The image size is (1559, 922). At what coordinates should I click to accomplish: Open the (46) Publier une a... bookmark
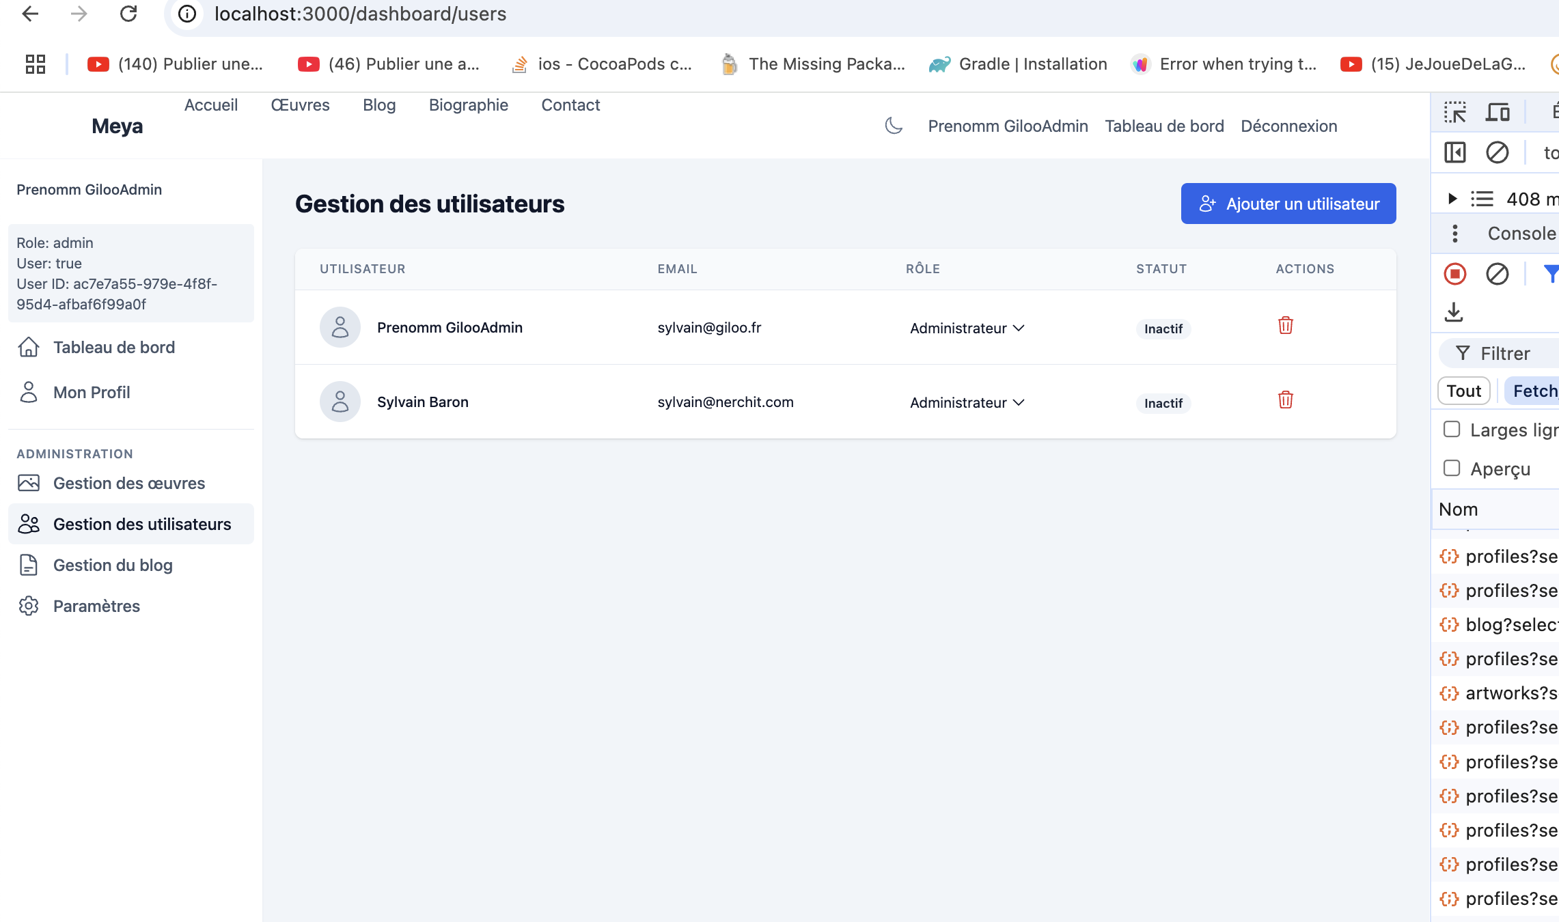click(x=389, y=64)
